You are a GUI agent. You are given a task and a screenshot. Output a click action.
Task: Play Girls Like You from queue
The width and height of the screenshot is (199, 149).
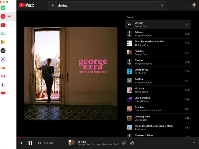(x=158, y=43)
